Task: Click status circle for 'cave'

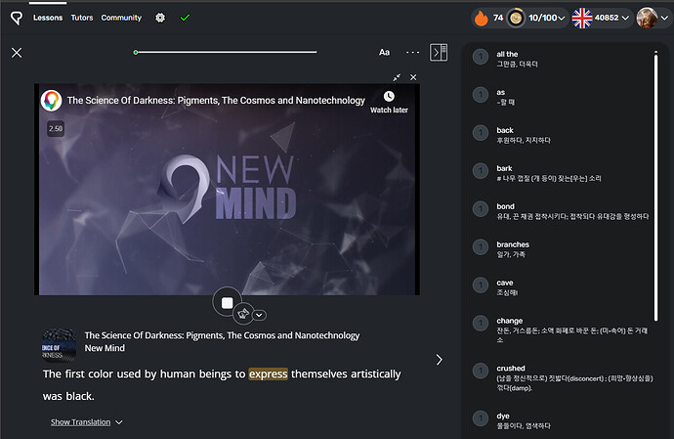Action: pyautogui.click(x=481, y=285)
